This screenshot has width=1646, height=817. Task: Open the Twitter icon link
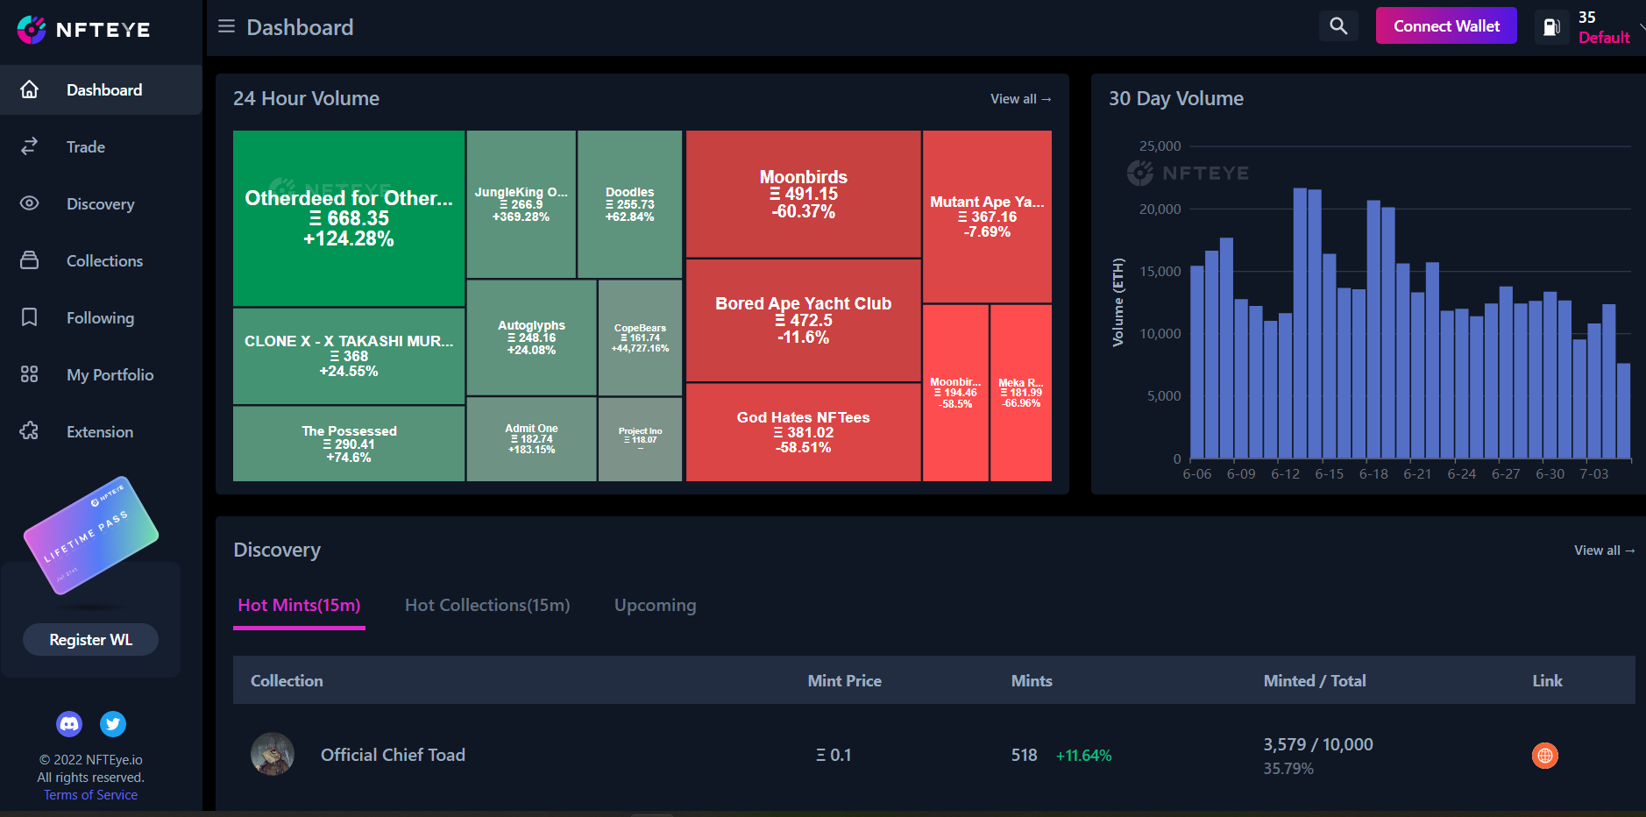[113, 724]
